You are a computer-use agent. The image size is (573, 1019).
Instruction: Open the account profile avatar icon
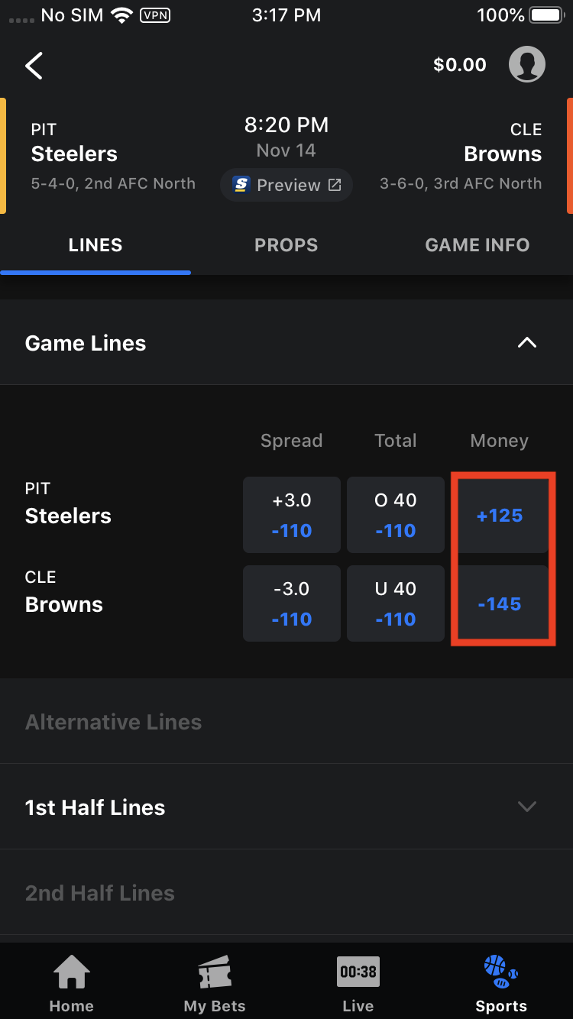point(527,64)
